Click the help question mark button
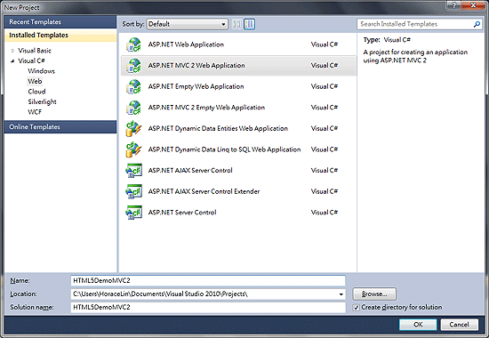Viewport: 489px width, 338px height. tap(453, 5)
